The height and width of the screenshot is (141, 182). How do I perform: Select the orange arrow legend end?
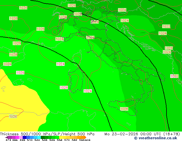(x=86, y=137)
